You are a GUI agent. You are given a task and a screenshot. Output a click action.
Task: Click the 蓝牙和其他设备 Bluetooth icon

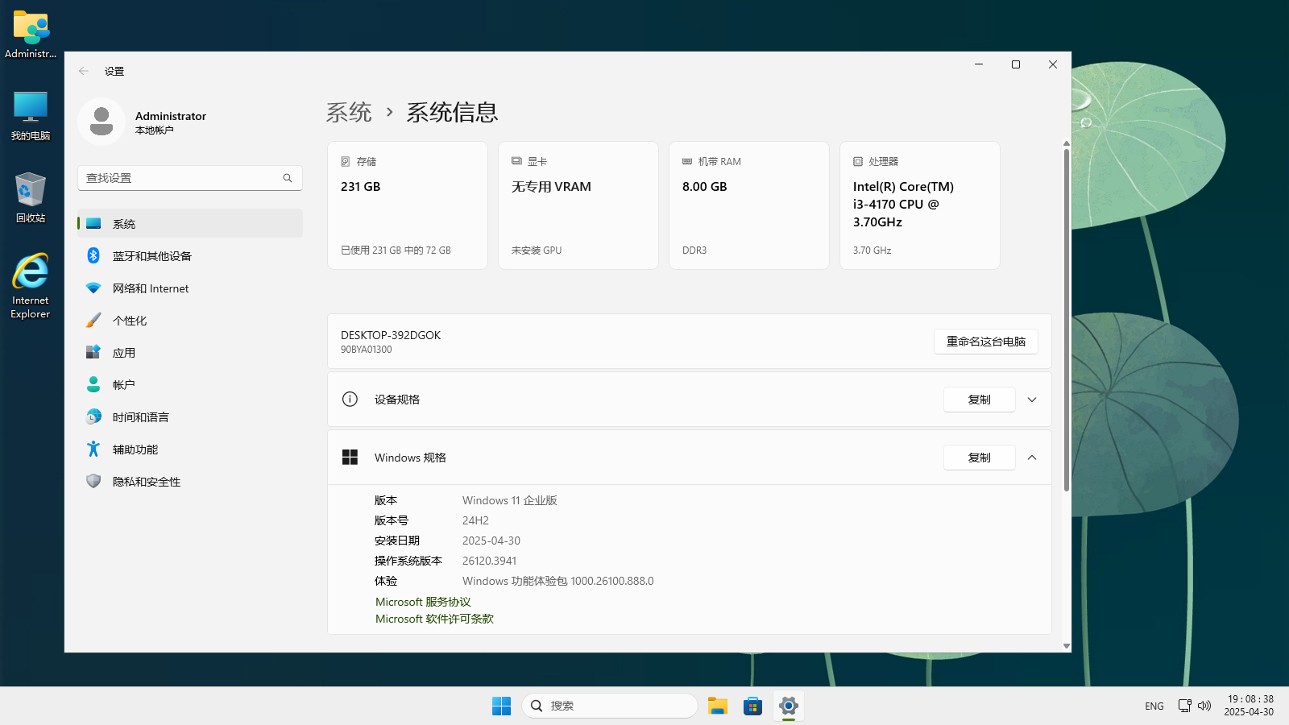click(x=93, y=255)
